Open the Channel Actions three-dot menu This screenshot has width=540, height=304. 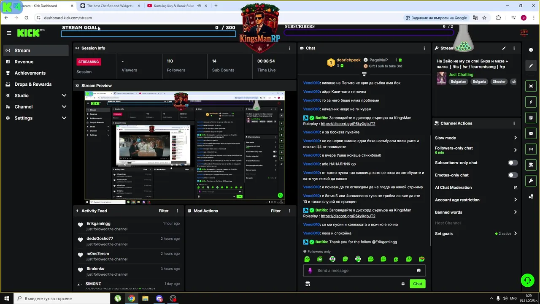click(514, 123)
